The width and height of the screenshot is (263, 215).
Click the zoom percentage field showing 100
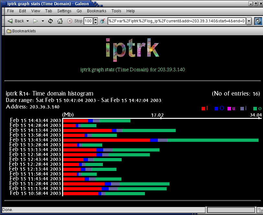(88, 21)
